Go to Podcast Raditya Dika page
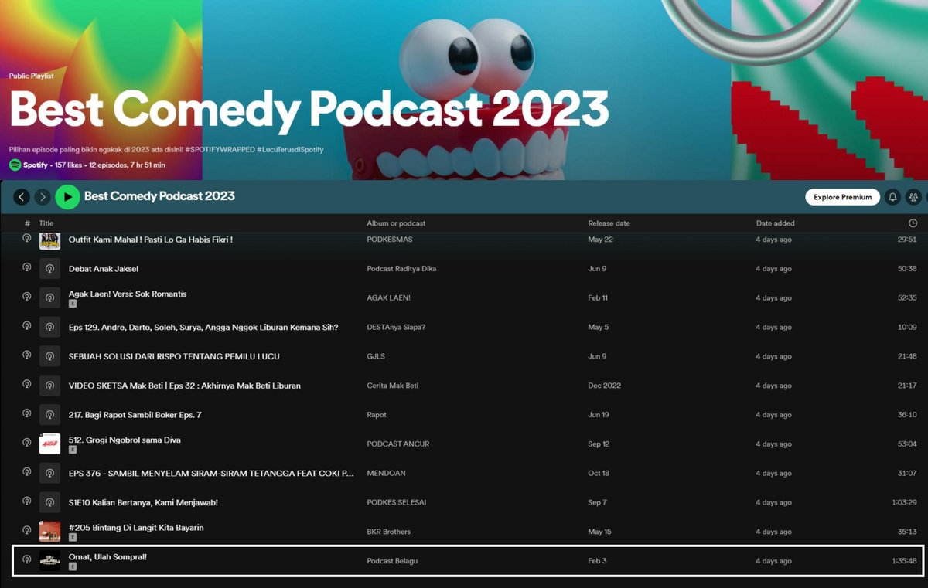928x588 pixels. pos(401,269)
